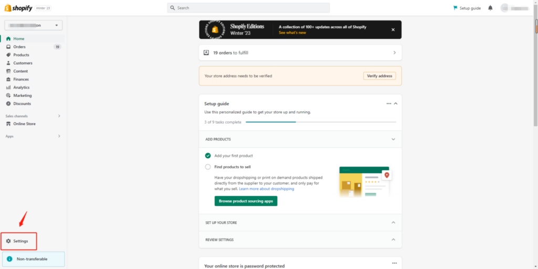Click the Winter '23 badge

(43, 8)
